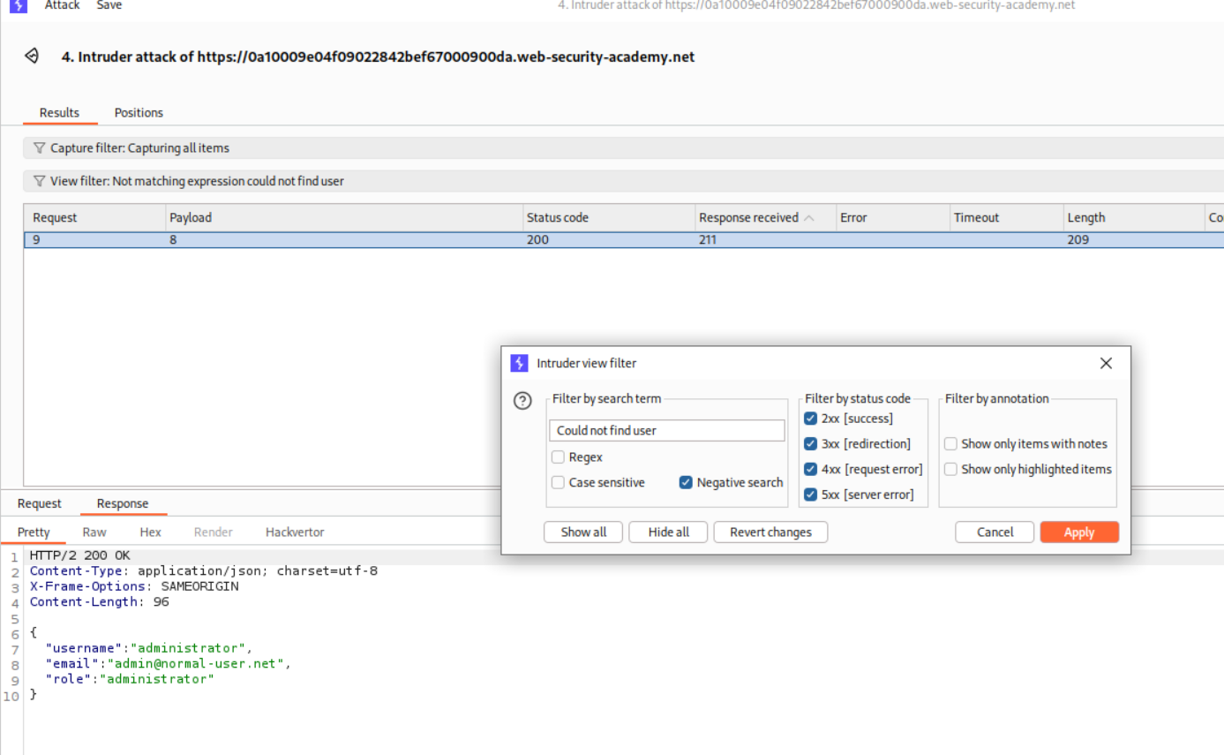
Task: Click the lightning icon in filter dialog
Action: [x=519, y=363]
